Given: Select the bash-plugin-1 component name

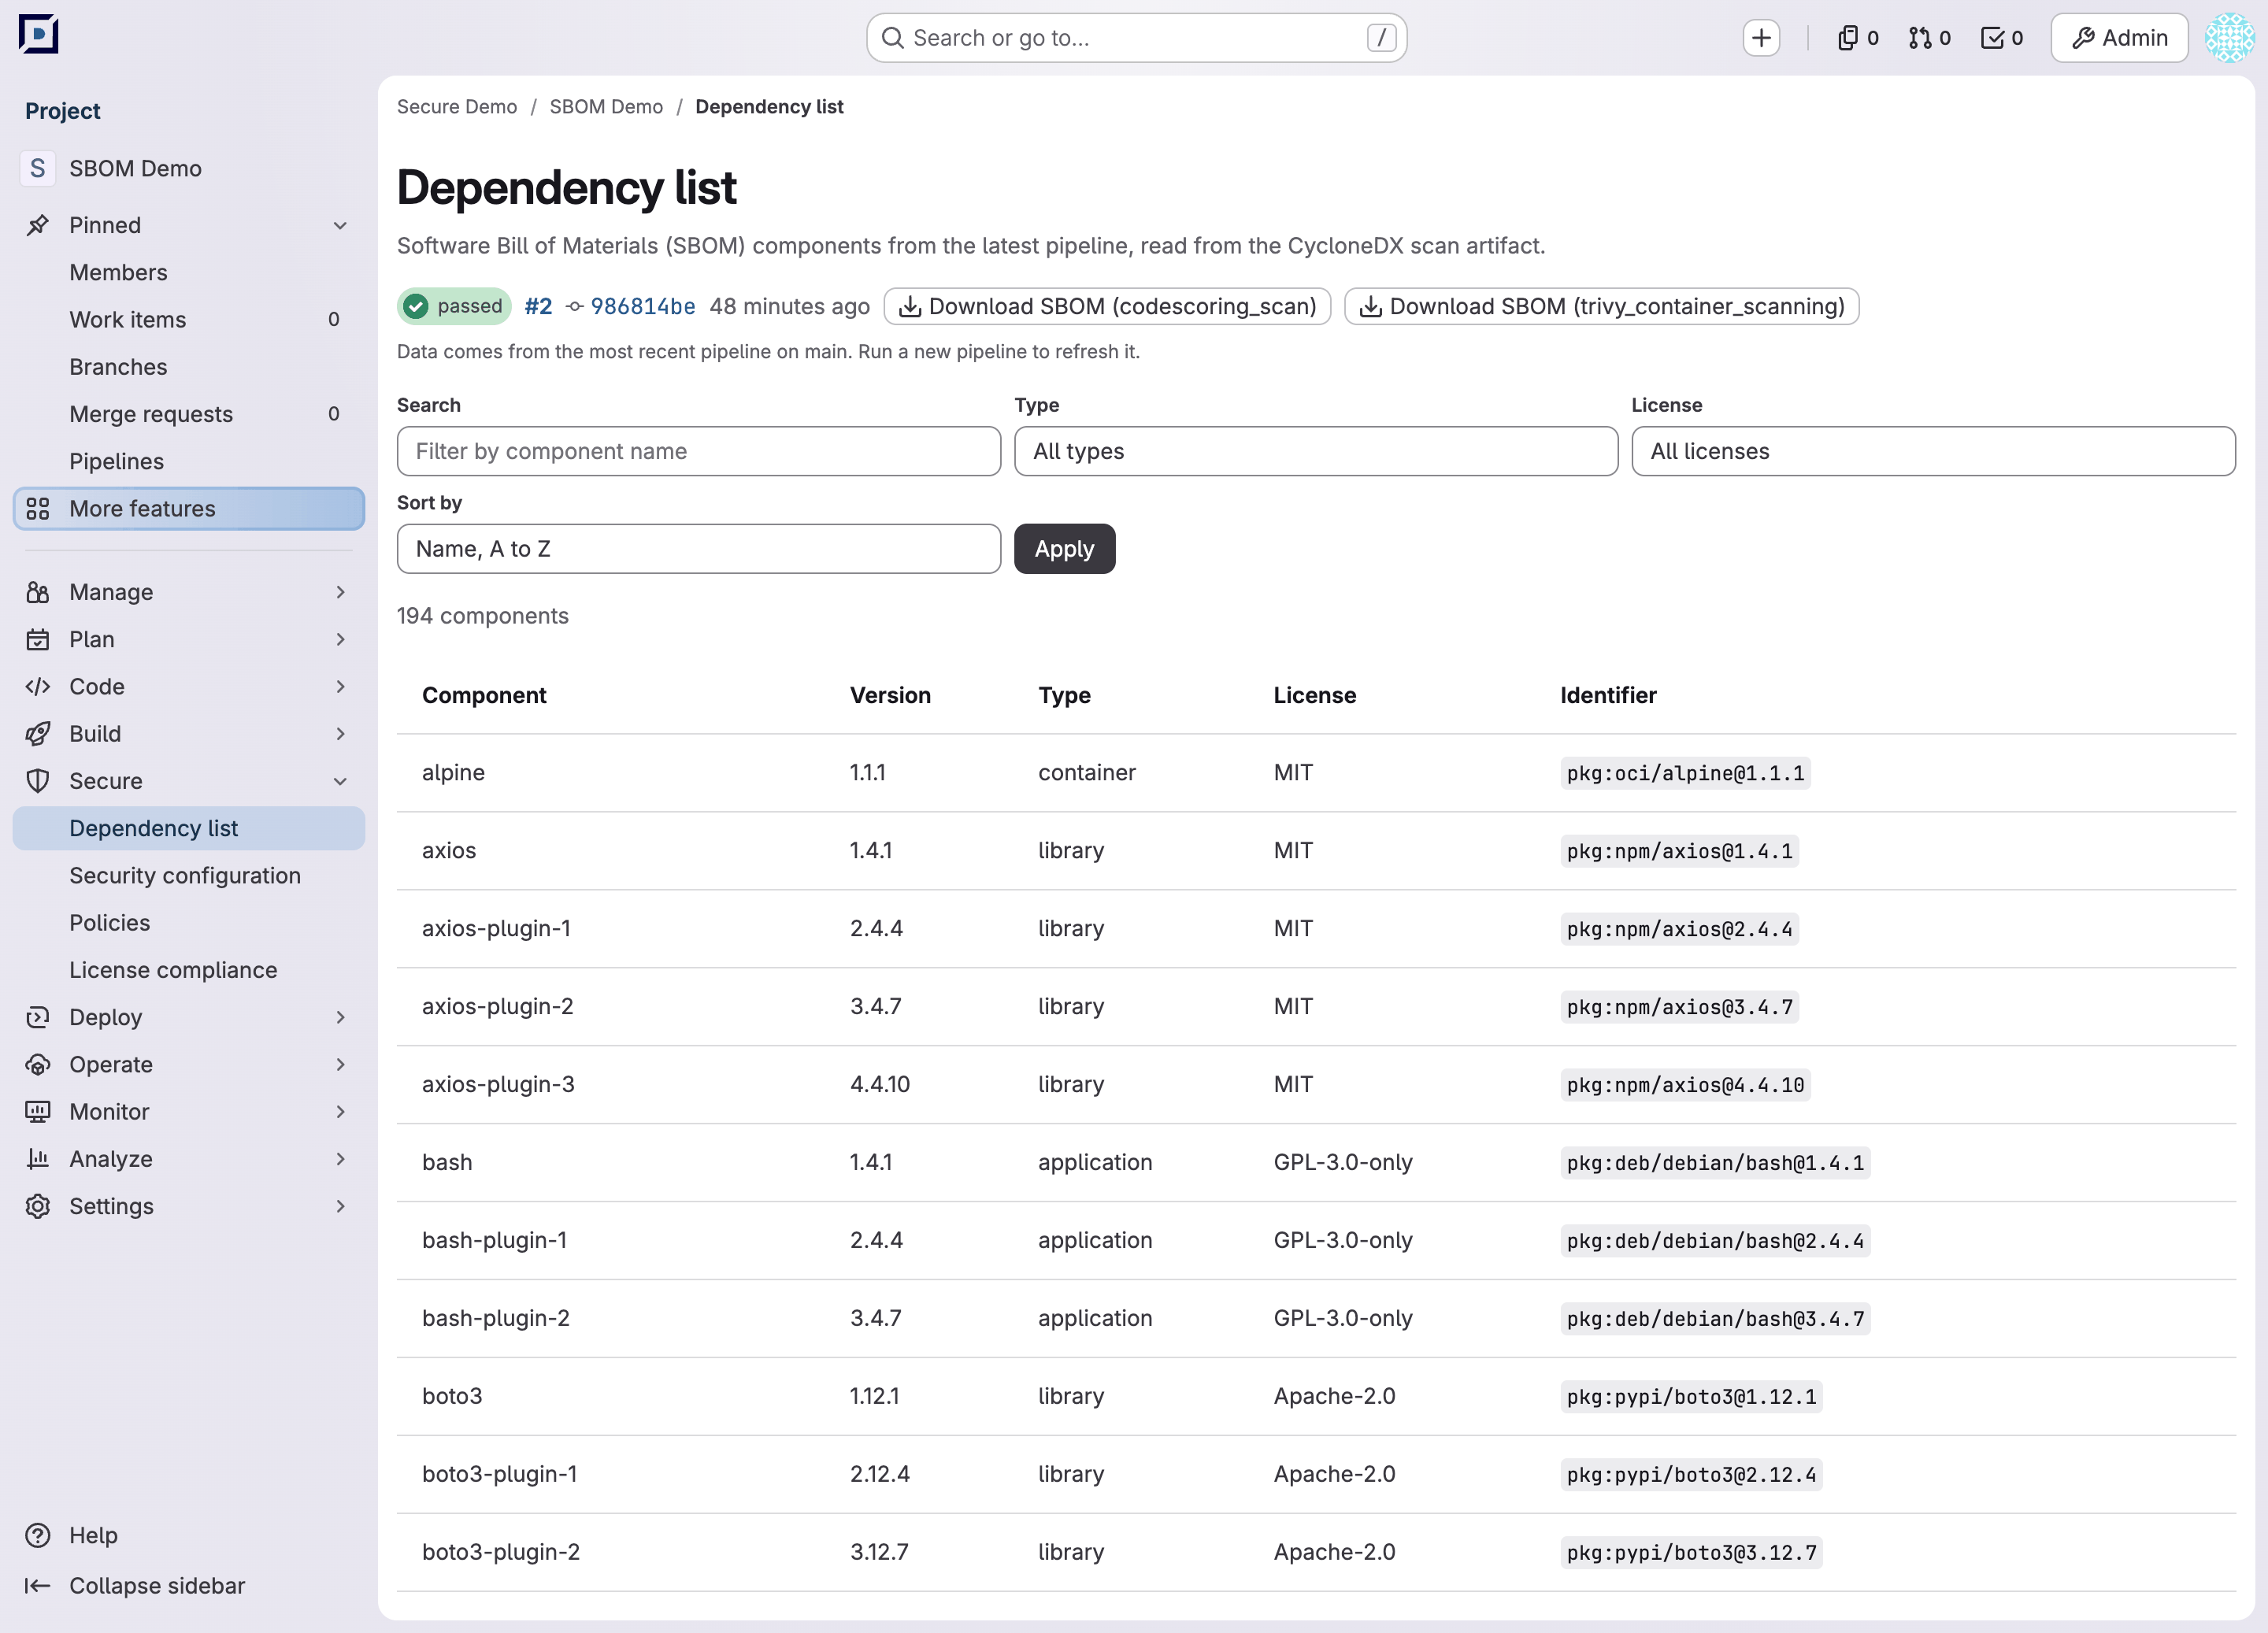Looking at the screenshot, I should pos(494,1240).
